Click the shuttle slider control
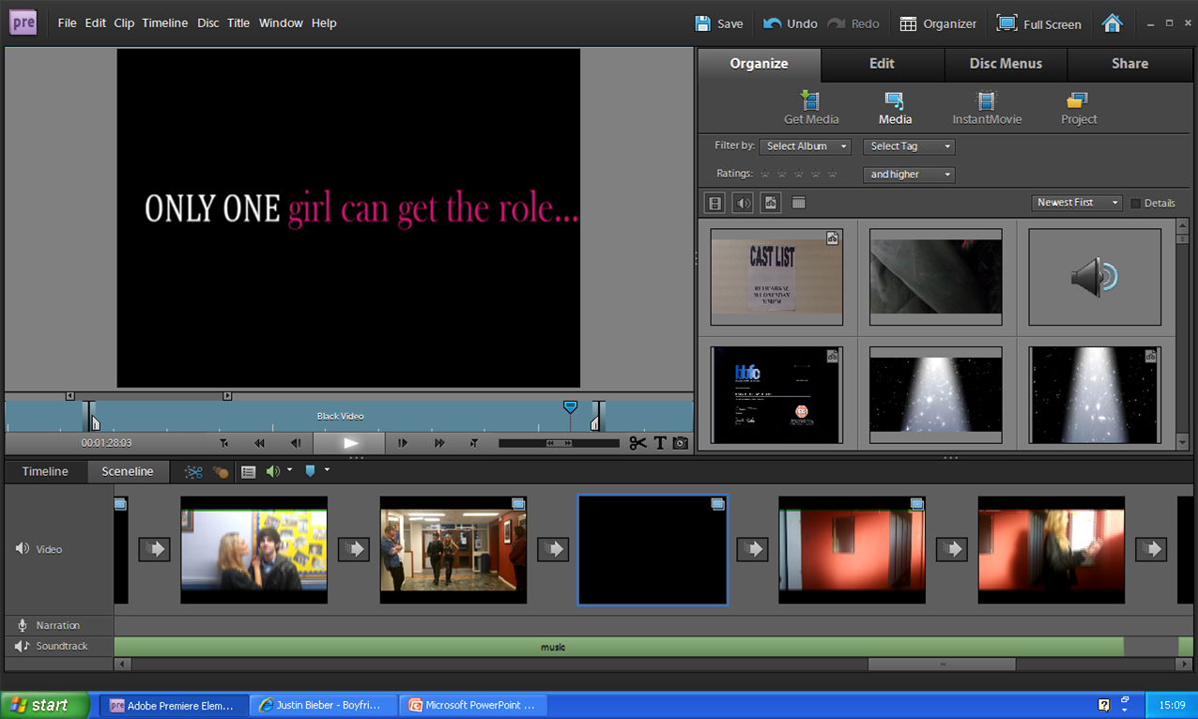Viewport: 1198px width, 719px height. tap(559, 443)
